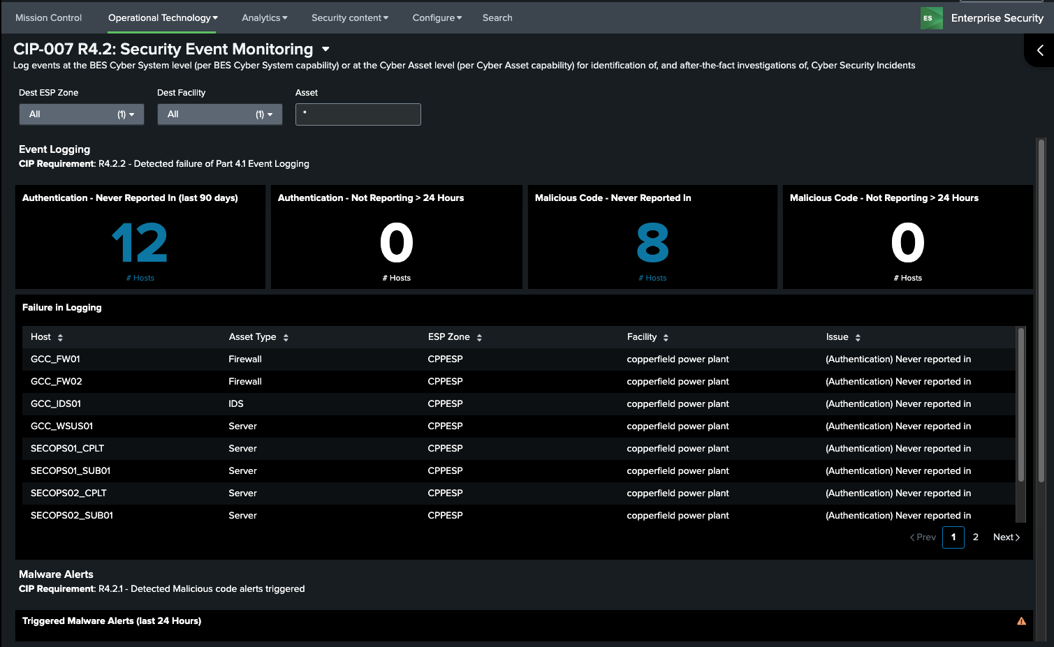Open the Operational Technology menu
The width and height of the screenshot is (1054, 647).
[x=163, y=18]
